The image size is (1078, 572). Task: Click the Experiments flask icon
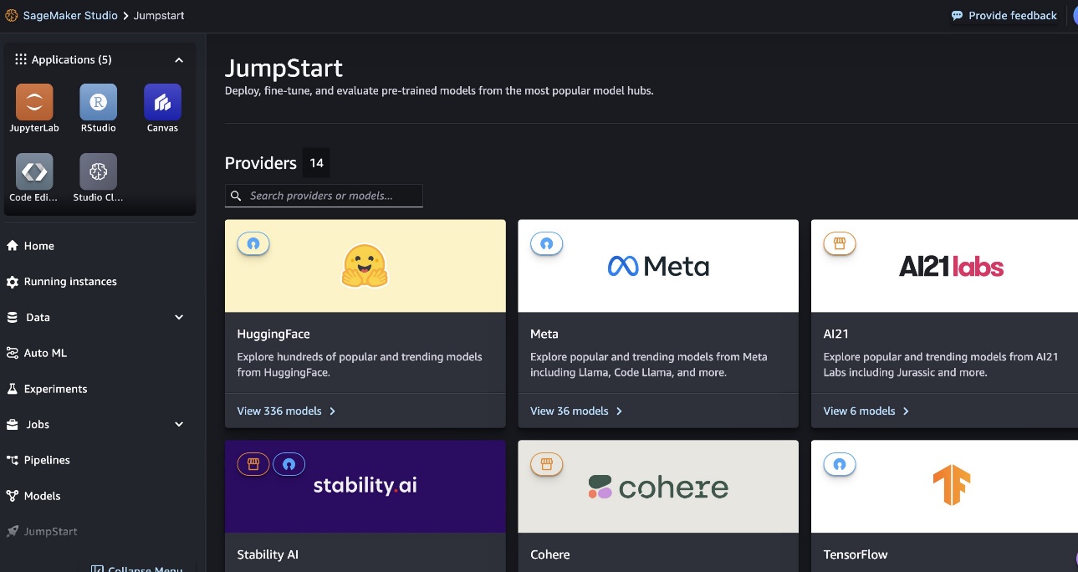12,389
